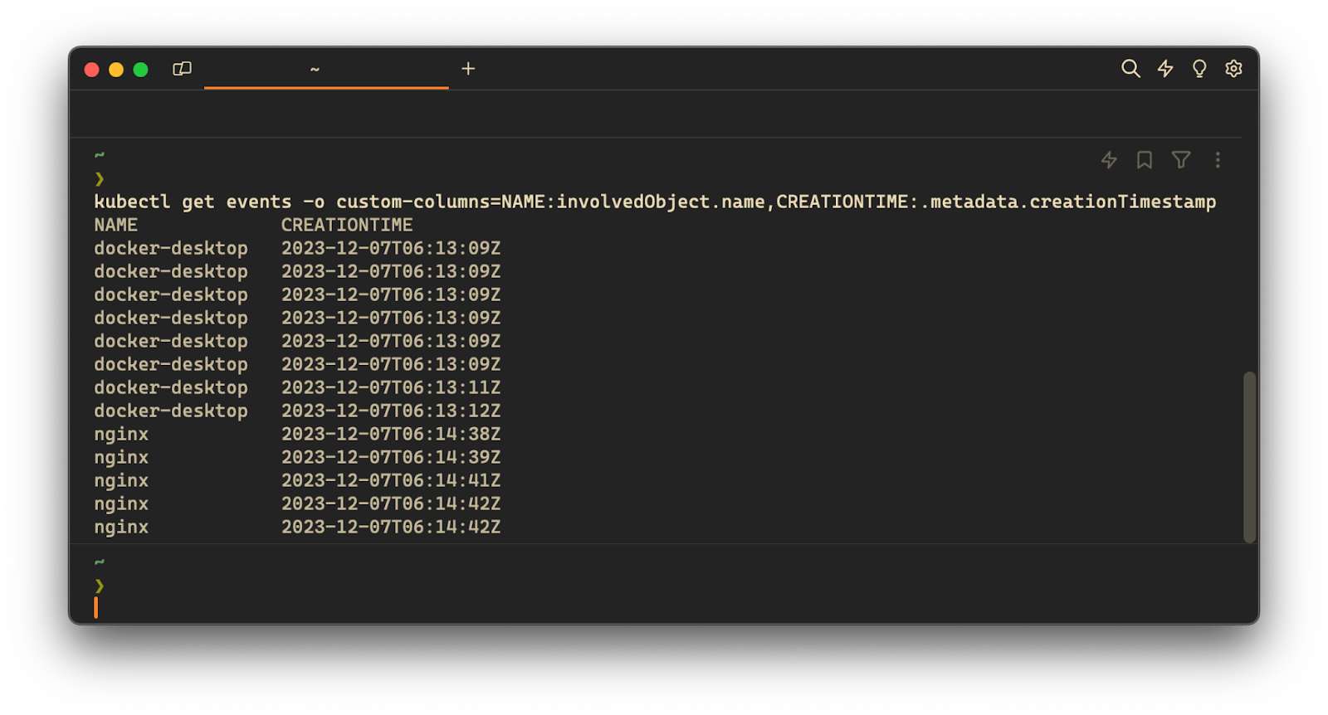
Task: Open the settings gear icon
Action: [1233, 69]
